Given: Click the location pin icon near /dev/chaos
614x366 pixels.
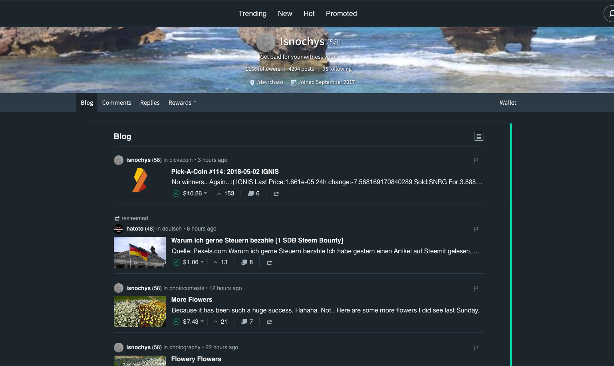Looking at the screenshot, I should click(x=252, y=82).
